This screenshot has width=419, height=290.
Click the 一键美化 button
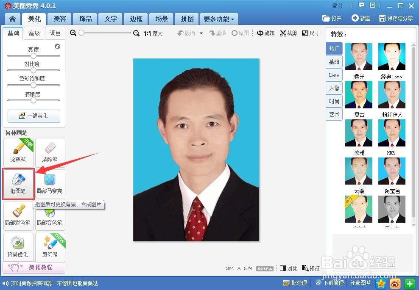(34, 116)
